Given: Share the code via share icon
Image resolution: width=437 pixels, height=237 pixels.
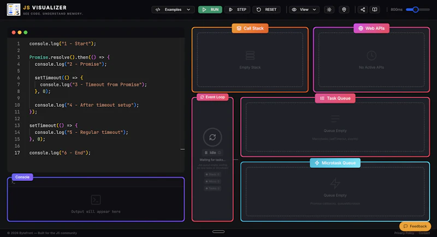Looking at the screenshot, I should [x=363, y=9].
